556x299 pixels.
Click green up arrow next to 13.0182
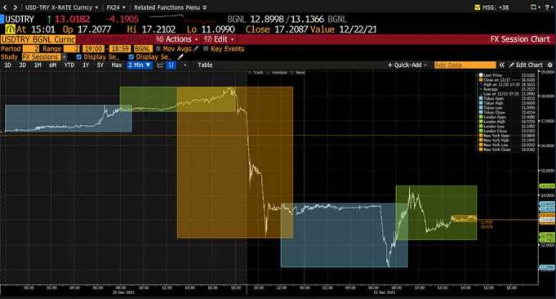tap(49, 19)
